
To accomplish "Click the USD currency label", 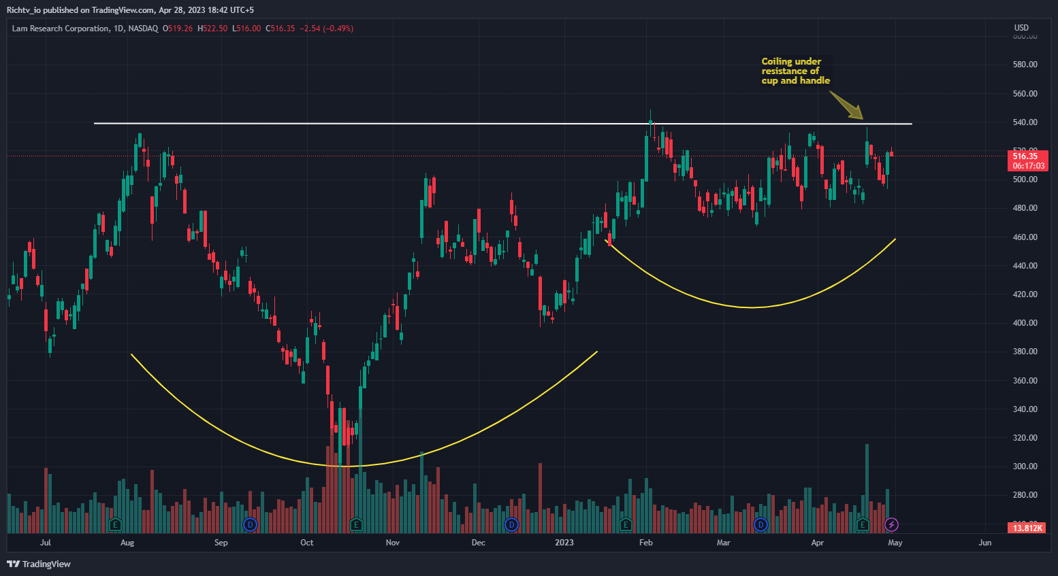I will coord(1021,28).
